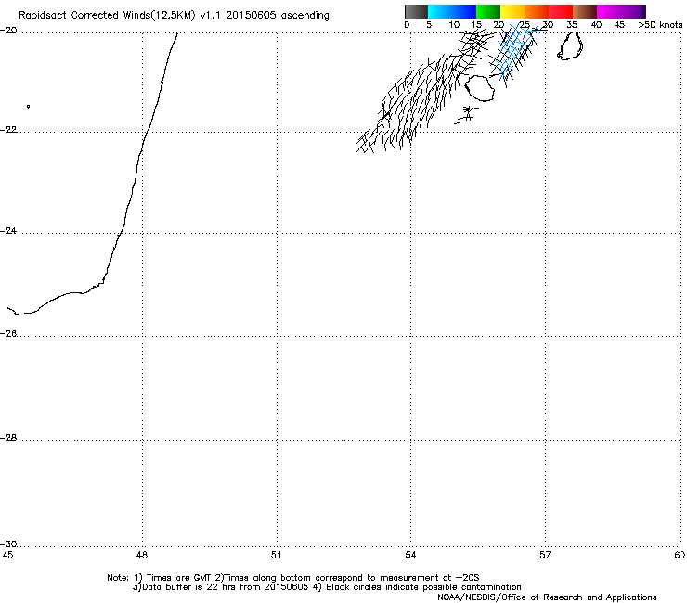
Task: Click the '-30' latitude axis label
Action: tap(8, 545)
